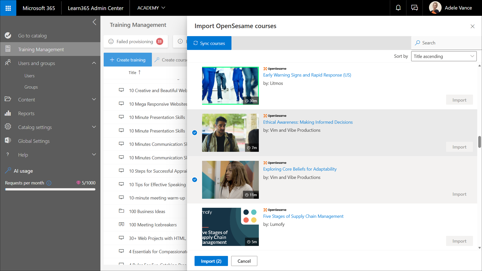Uncheck the Exploring Core Beliefs course checkbox

click(195, 180)
